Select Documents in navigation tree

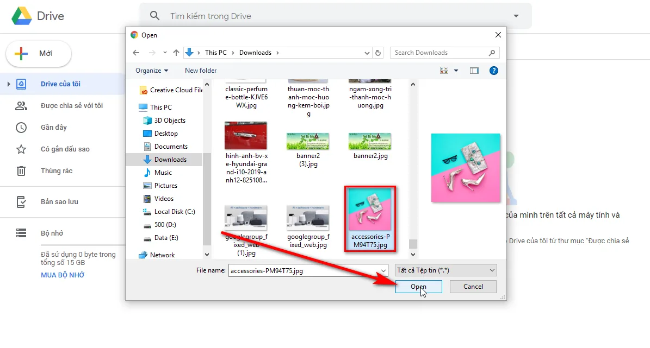point(166,147)
